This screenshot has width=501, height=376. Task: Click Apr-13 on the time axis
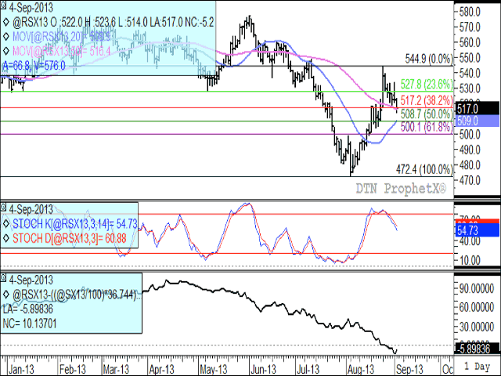(x=162, y=370)
